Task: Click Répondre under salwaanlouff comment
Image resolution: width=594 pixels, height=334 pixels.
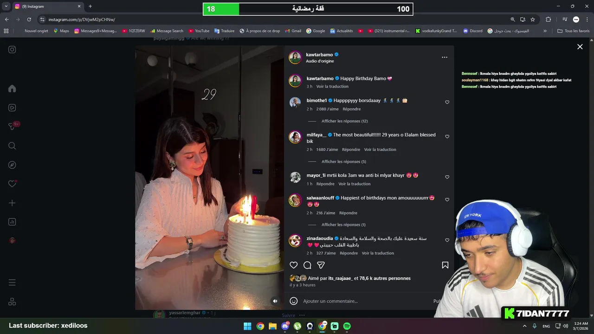Action: [x=348, y=213]
